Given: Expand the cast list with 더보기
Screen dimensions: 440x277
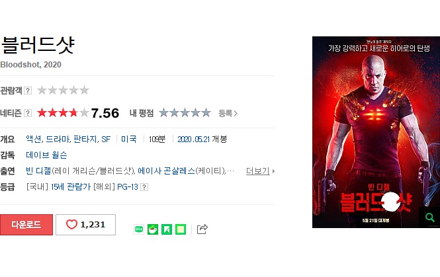Looking at the screenshot, I should point(260,171).
